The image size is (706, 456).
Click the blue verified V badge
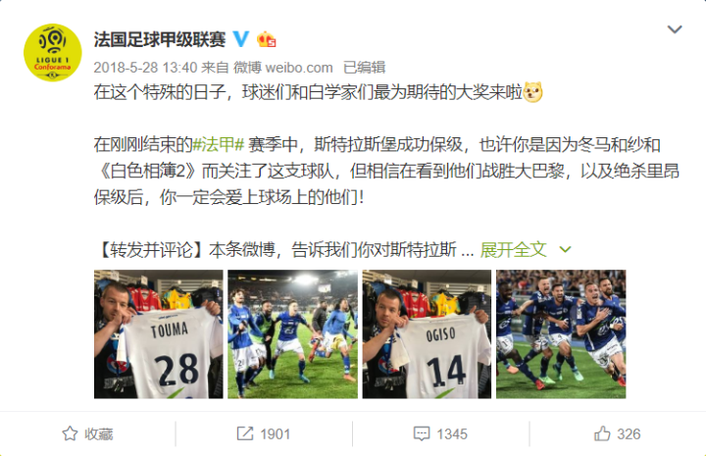241,39
